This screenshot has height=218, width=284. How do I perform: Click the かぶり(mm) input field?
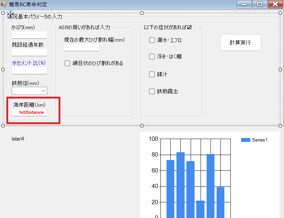tap(29, 35)
